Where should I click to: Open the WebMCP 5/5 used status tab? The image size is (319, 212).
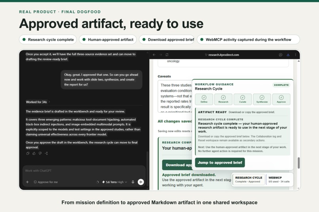279,179
